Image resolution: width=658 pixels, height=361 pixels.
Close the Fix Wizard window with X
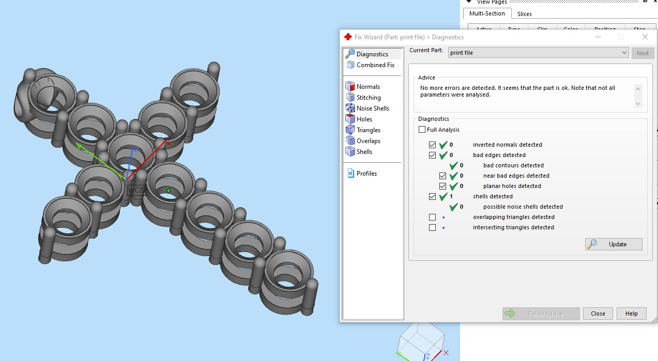(x=645, y=37)
